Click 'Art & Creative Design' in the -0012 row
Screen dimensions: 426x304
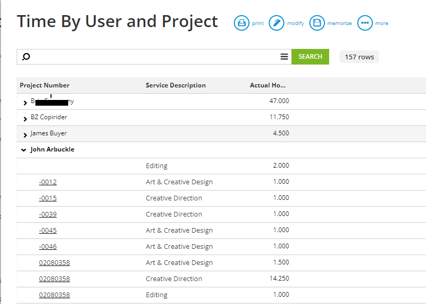pyautogui.click(x=179, y=182)
